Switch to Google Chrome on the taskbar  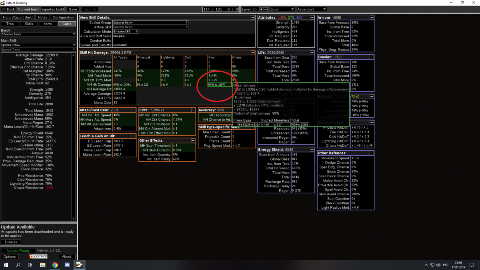[55, 265]
